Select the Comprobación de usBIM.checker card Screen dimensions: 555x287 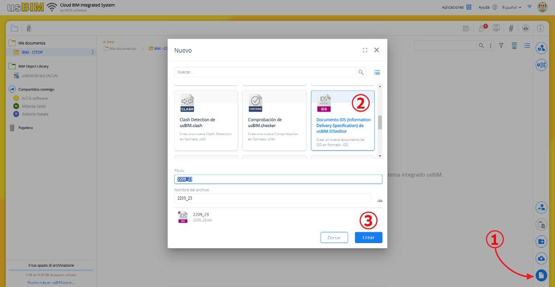pyautogui.click(x=274, y=120)
